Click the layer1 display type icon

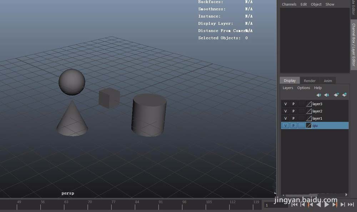[x=309, y=119]
